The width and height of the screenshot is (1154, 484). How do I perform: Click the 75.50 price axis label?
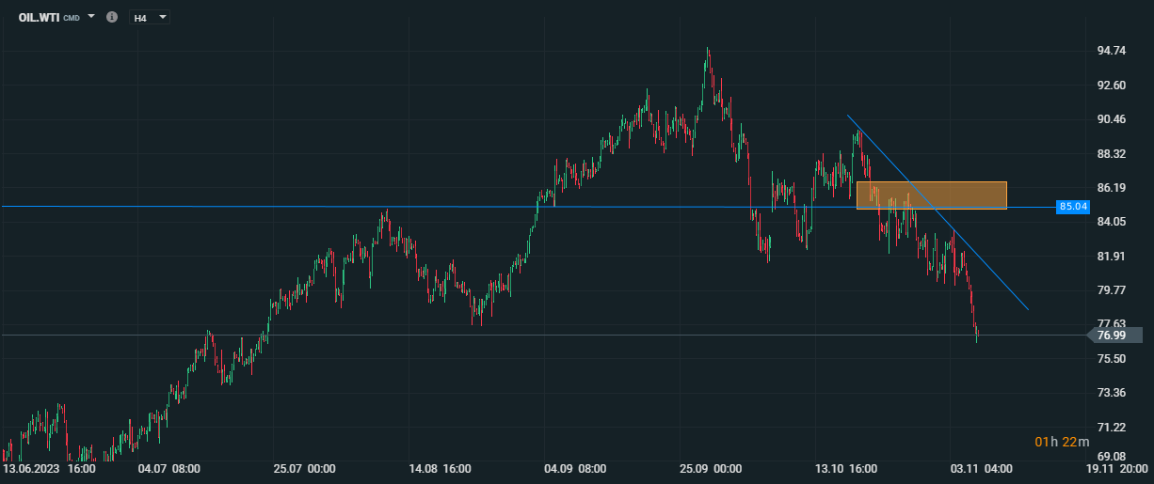pyautogui.click(x=1112, y=359)
